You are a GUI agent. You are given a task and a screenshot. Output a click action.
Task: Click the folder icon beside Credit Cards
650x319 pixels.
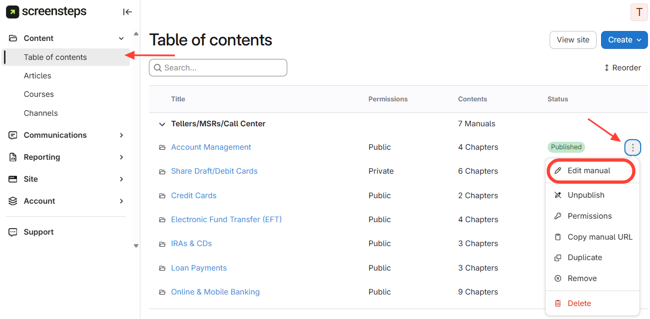162,196
